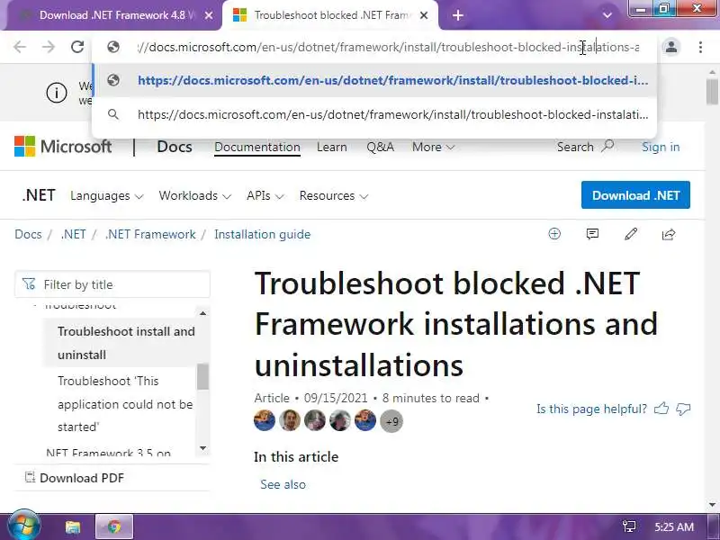Click inside the address bar URL
The width and height of the screenshot is (720, 540).
coord(388,47)
